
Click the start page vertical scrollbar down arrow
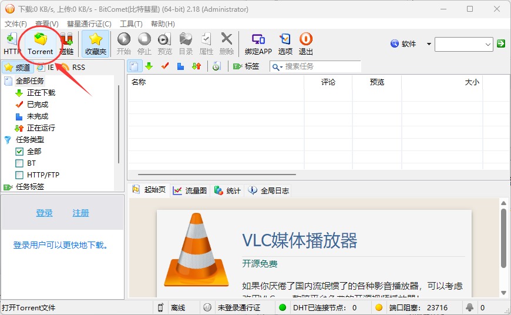pyautogui.click(x=503, y=293)
